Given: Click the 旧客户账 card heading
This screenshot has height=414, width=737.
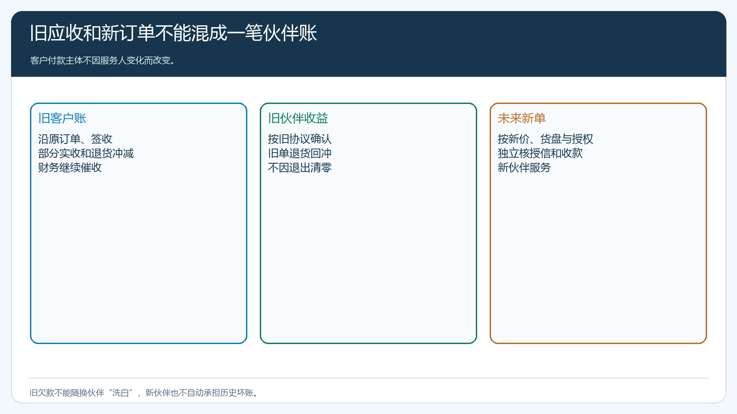Looking at the screenshot, I should coord(62,118).
